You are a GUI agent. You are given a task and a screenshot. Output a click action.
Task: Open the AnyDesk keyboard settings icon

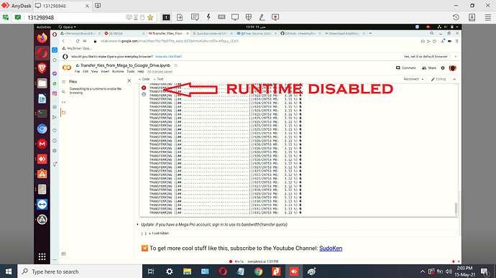tap(221, 17)
